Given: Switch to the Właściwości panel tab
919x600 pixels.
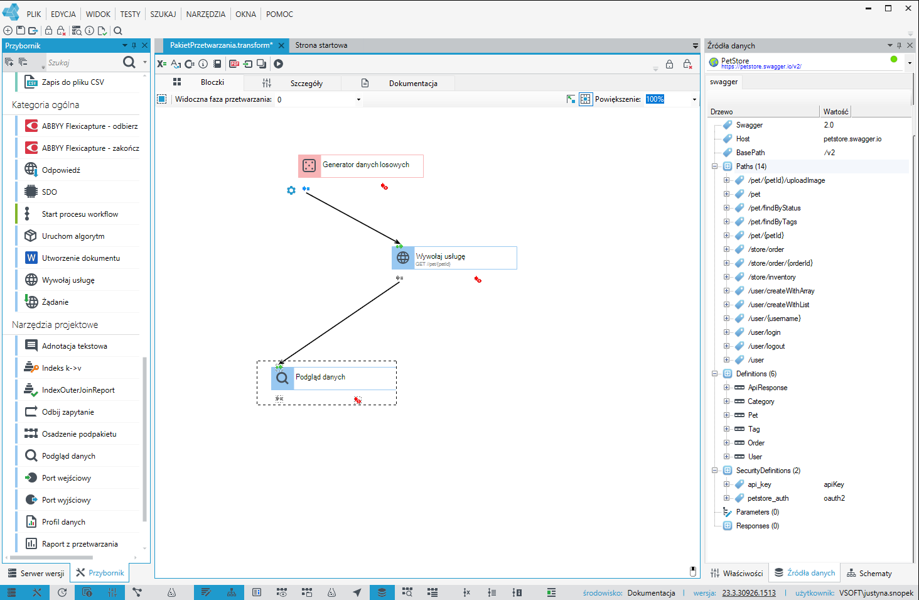Looking at the screenshot, I should coord(737,573).
